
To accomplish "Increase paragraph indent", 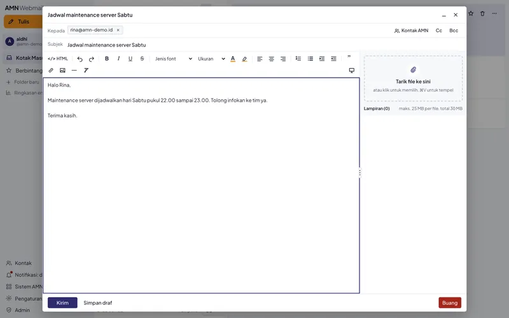I will pos(322,59).
